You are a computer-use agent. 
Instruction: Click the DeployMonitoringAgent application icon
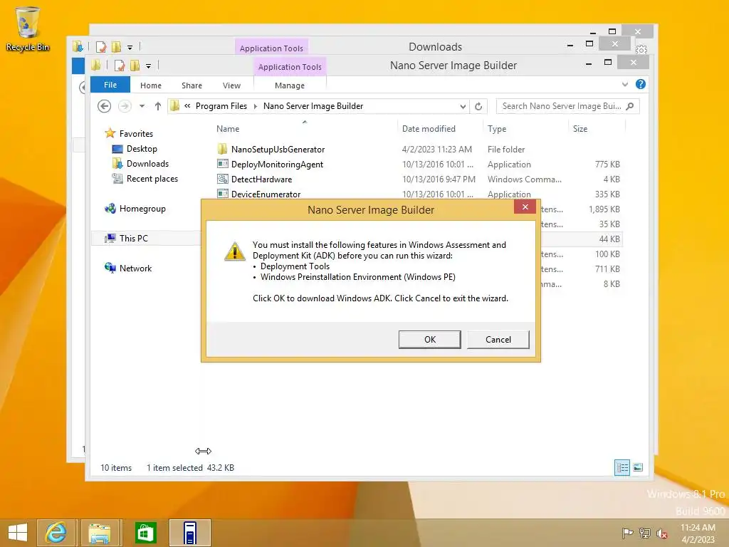[x=223, y=164]
